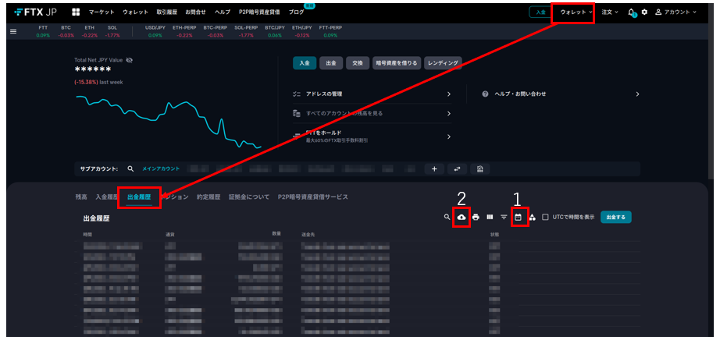
Task: Switch to the 入金履歴 tab
Action: coord(107,197)
